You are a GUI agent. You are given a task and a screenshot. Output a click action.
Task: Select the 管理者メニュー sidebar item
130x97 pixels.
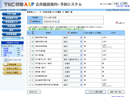tap(11, 38)
